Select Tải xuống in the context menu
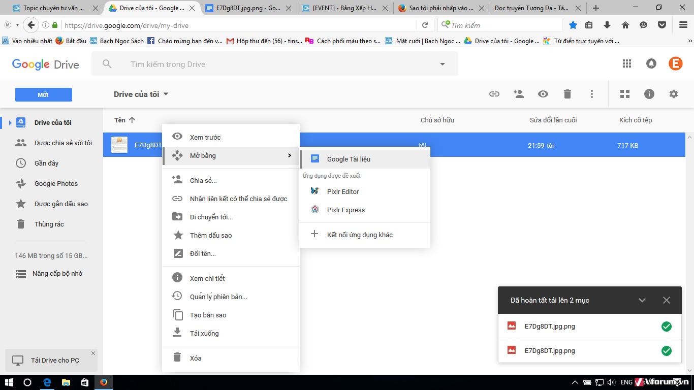The image size is (694, 390). 204,333
